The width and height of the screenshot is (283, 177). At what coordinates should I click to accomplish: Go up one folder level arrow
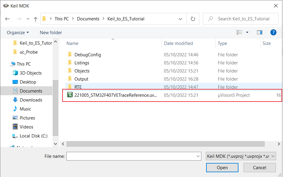coord(36,19)
